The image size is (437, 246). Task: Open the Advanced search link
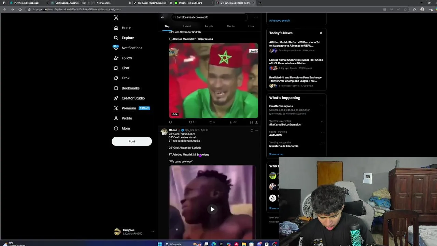pos(279,20)
